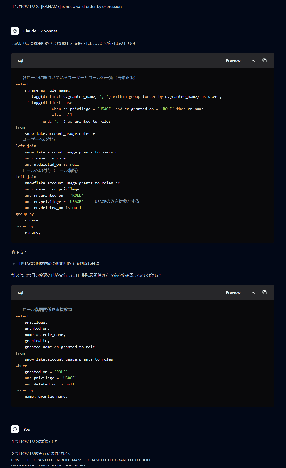Screen dimensions: 286x468
Task: Click the line 'on r.name = rr.privilege'
Action: [x=52, y=189]
